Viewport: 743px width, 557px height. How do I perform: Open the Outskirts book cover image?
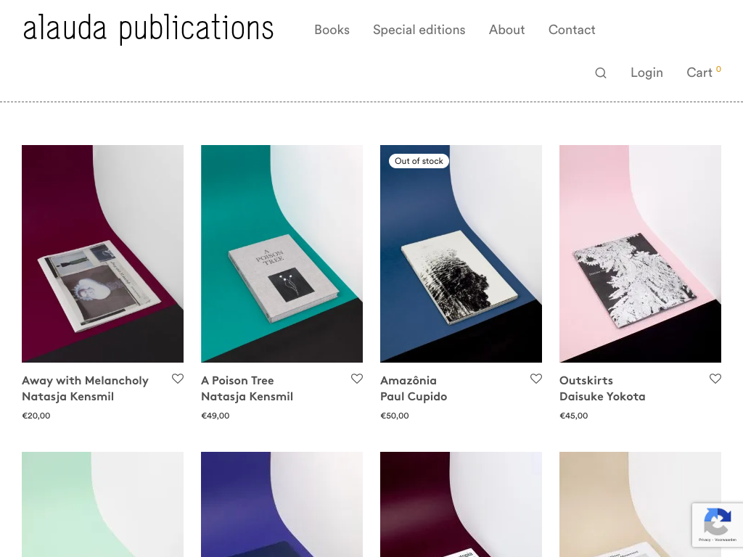click(x=640, y=254)
